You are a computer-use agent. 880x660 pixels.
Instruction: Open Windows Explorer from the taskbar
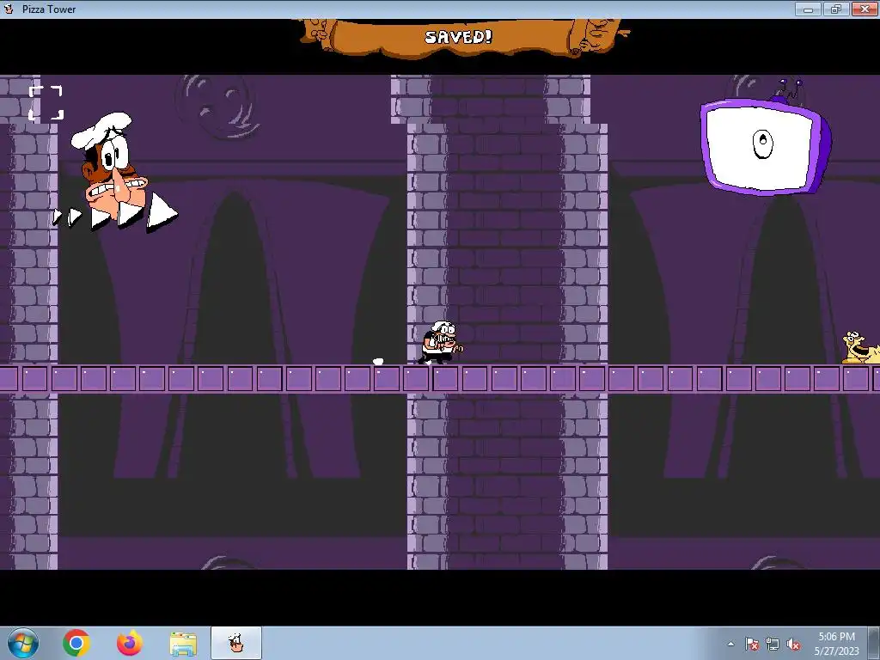click(183, 644)
